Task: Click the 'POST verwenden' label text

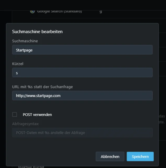Action: (x=37, y=115)
